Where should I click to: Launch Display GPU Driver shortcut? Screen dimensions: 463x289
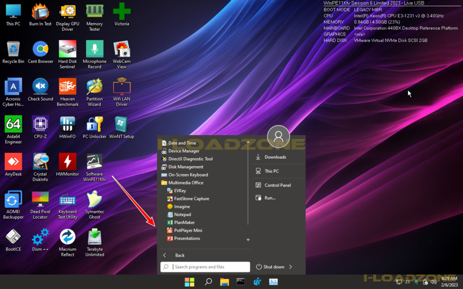67,17
